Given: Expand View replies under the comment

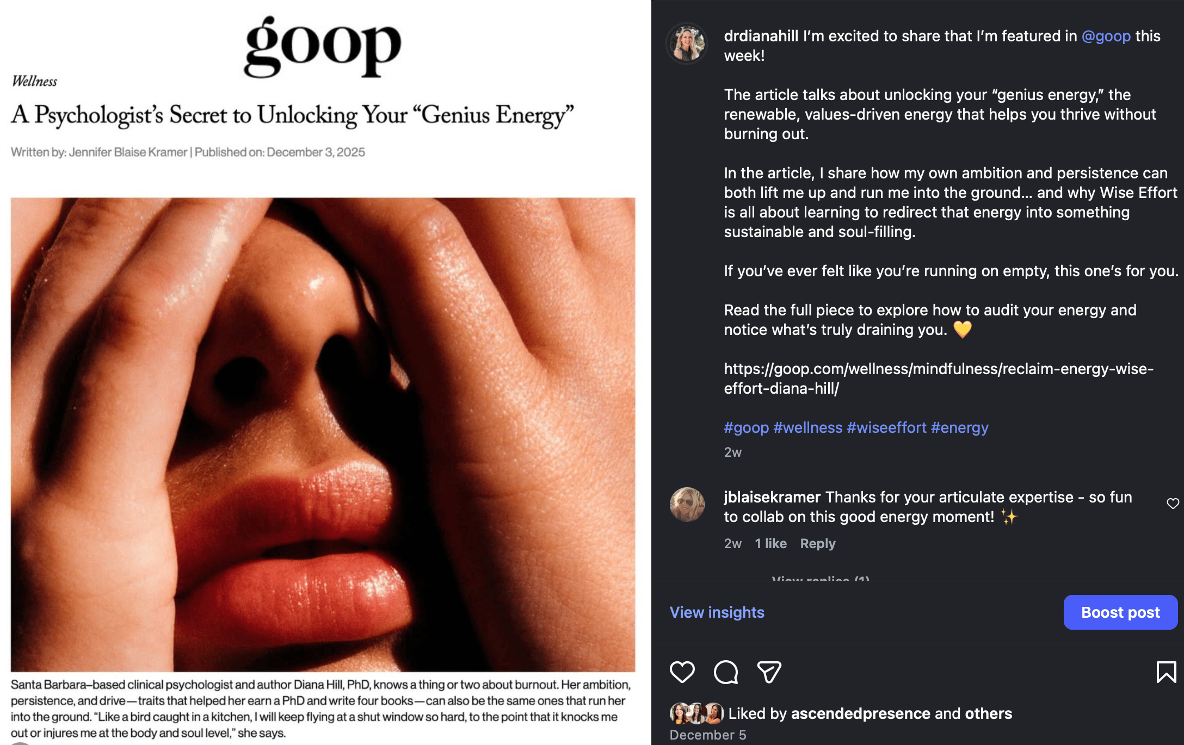Looking at the screenshot, I should (x=821, y=579).
